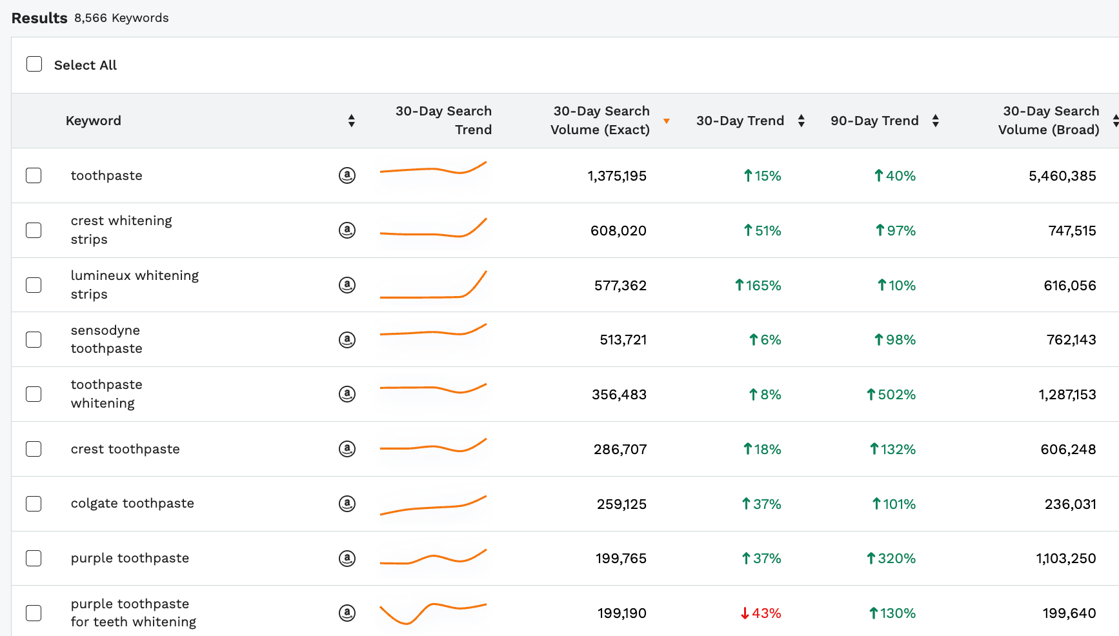
Task: Click the crest toothpaste keyword
Action: click(125, 449)
